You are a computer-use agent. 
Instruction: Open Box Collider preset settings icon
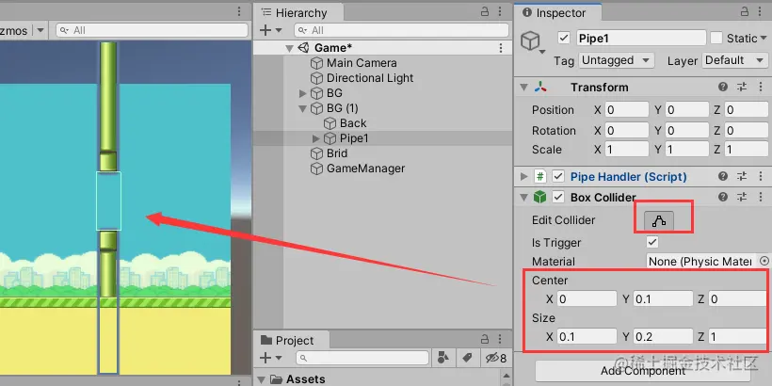click(x=742, y=197)
